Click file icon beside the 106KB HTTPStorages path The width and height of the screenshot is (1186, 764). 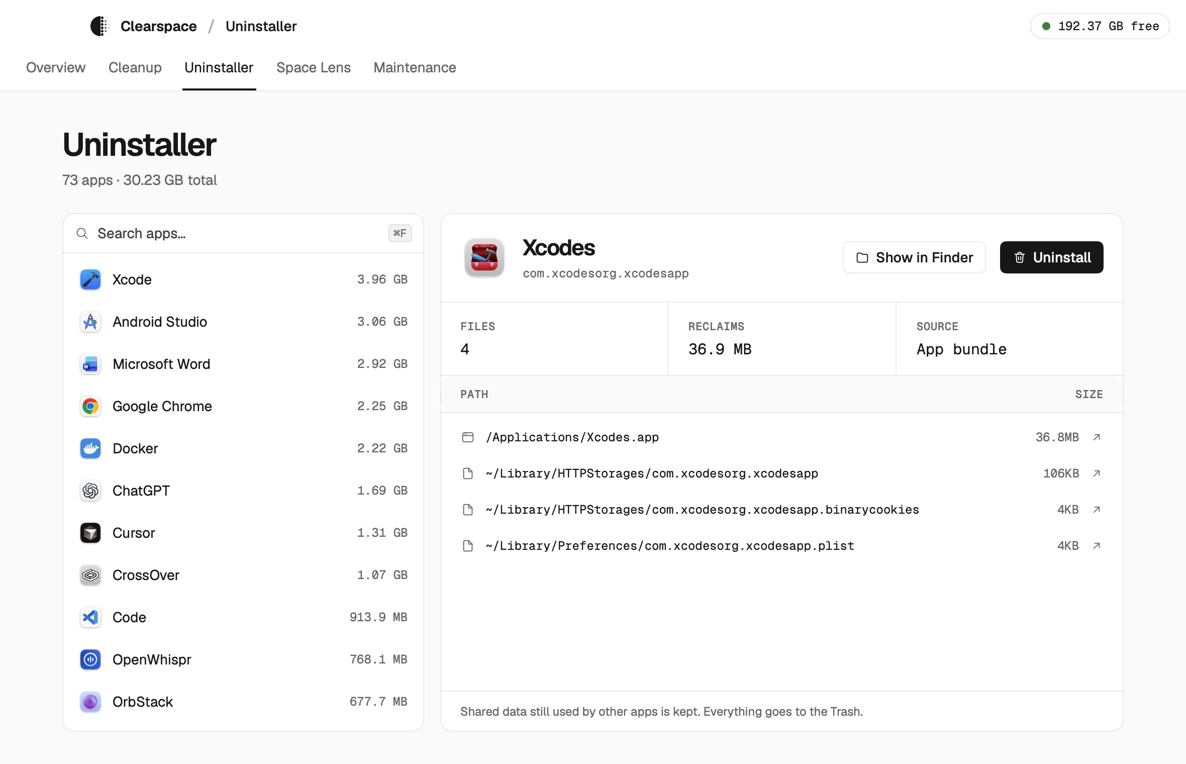tap(468, 473)
